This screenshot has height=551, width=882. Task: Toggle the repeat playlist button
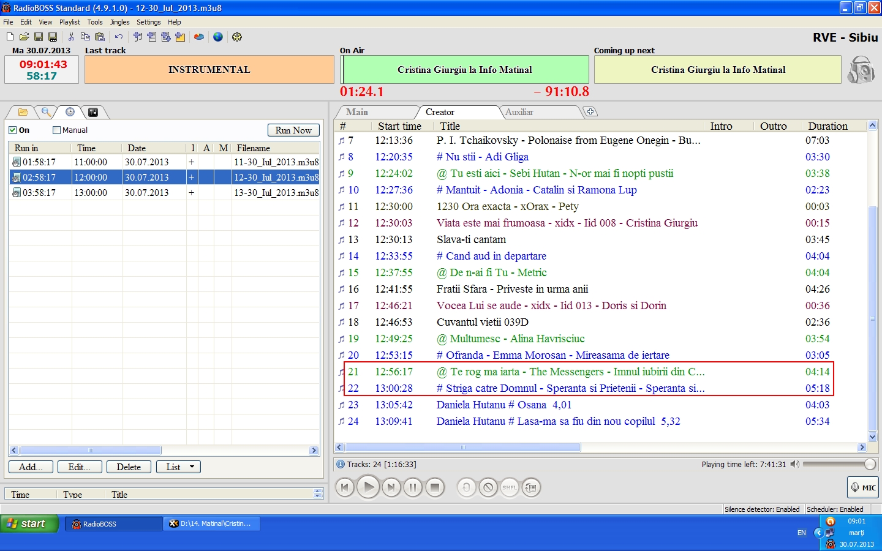[x=531, y=487]
